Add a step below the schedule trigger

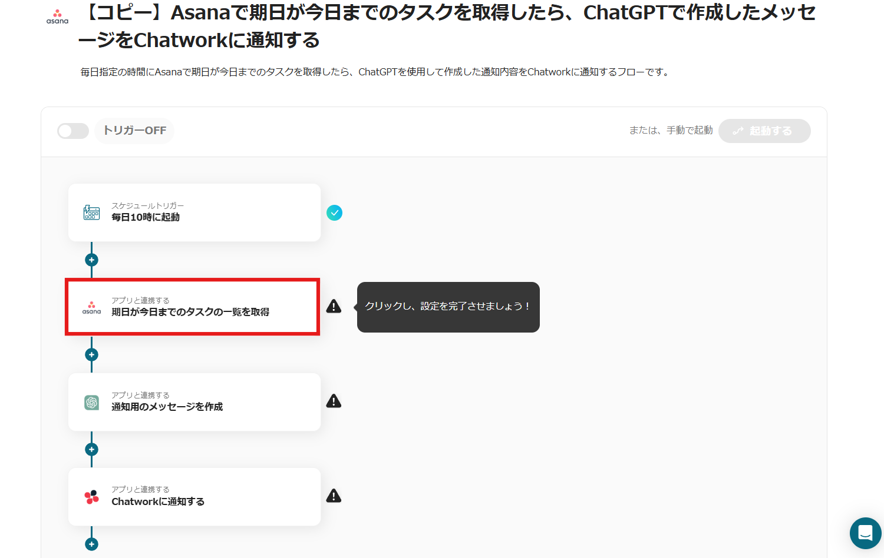(x=91, y=260)
